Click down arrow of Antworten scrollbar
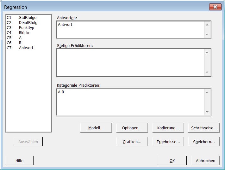This screenshot has width=225, height=170. tap(207, 34)
